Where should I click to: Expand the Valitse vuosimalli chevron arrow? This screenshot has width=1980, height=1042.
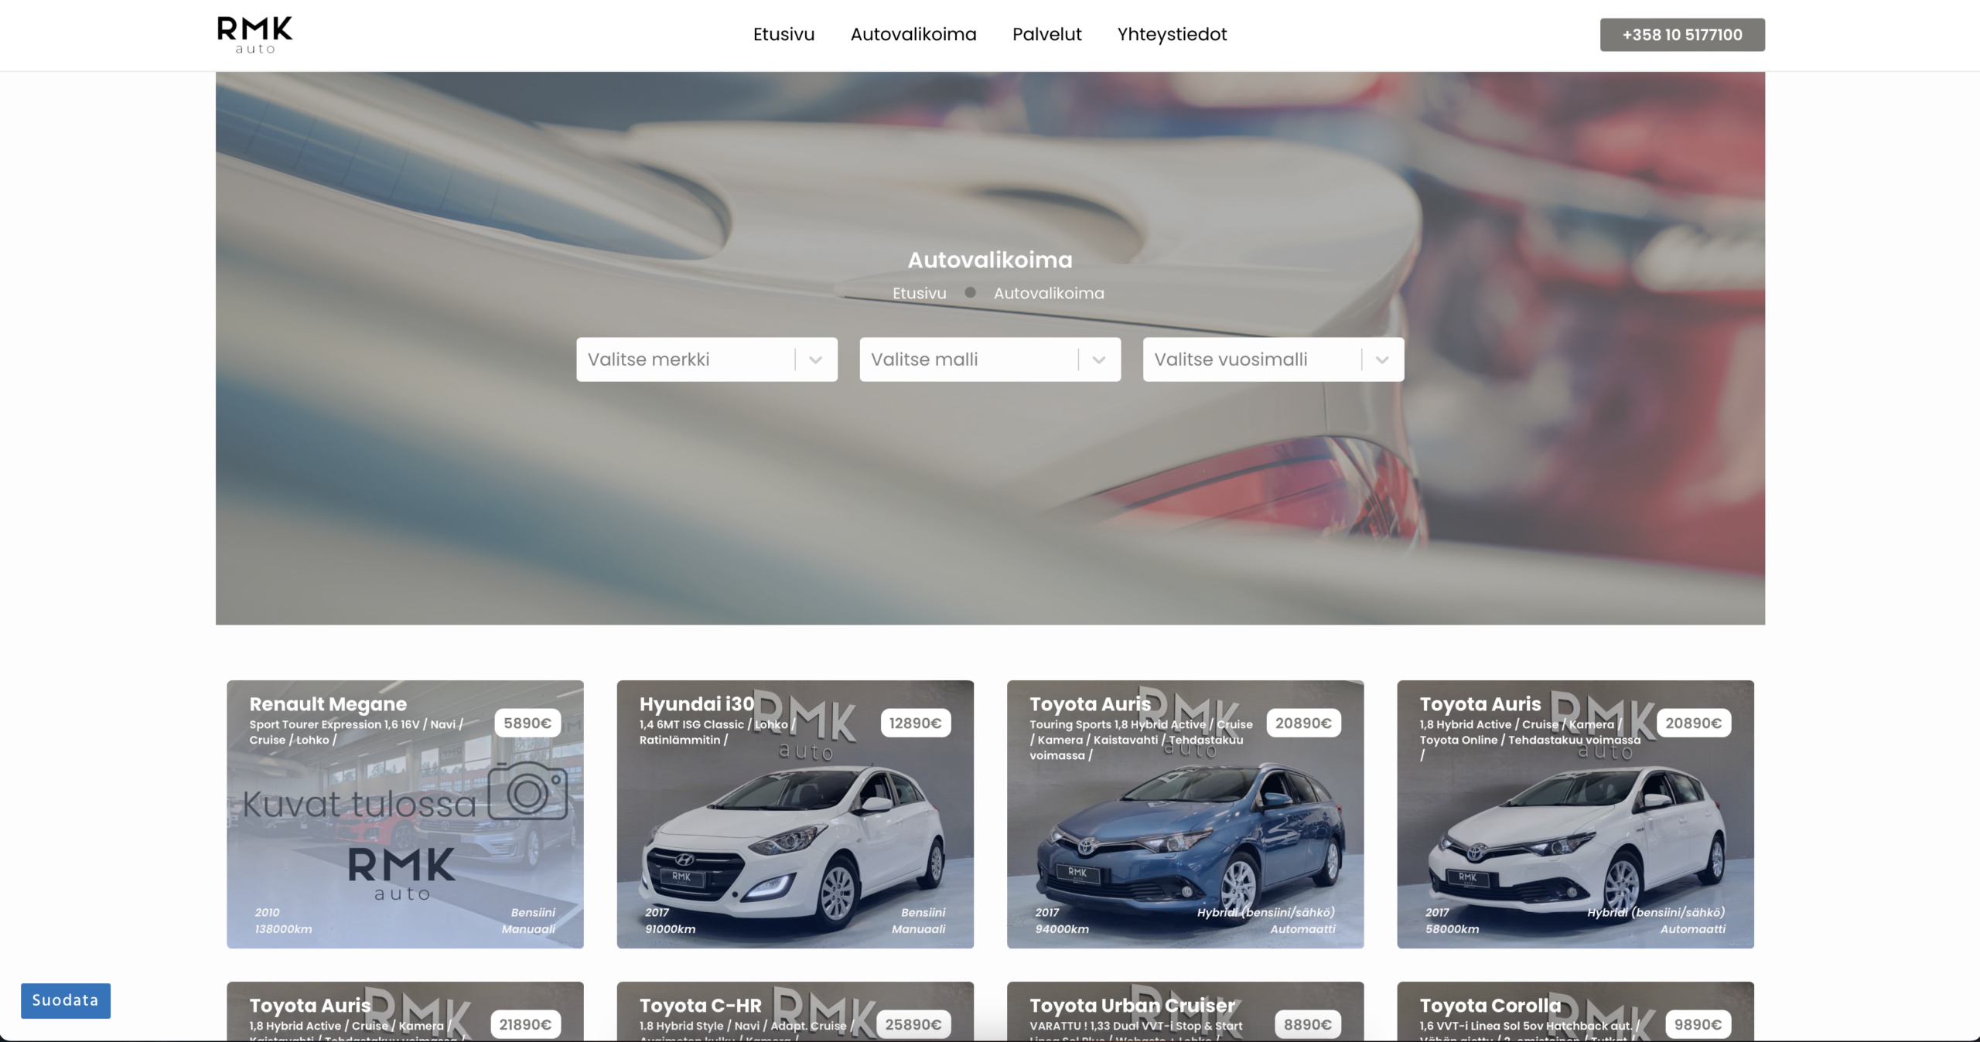(x=1382, y=360)
